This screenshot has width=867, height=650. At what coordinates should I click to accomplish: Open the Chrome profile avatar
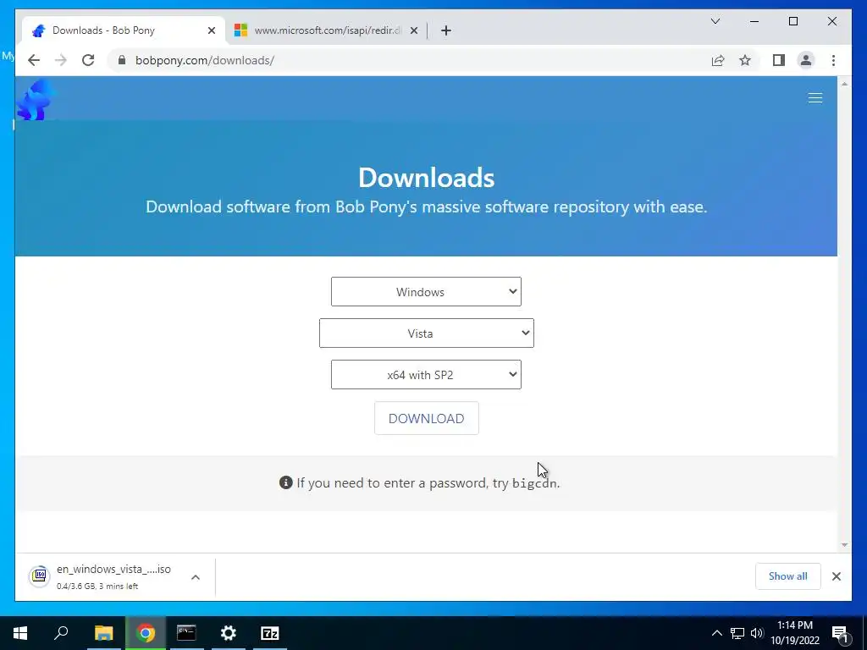click(806, 60)
